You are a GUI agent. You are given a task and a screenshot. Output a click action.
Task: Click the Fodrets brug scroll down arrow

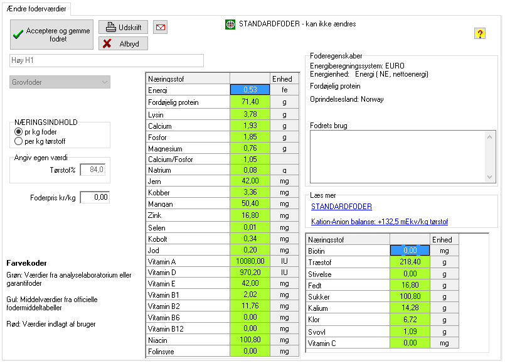tap(489, 177)
